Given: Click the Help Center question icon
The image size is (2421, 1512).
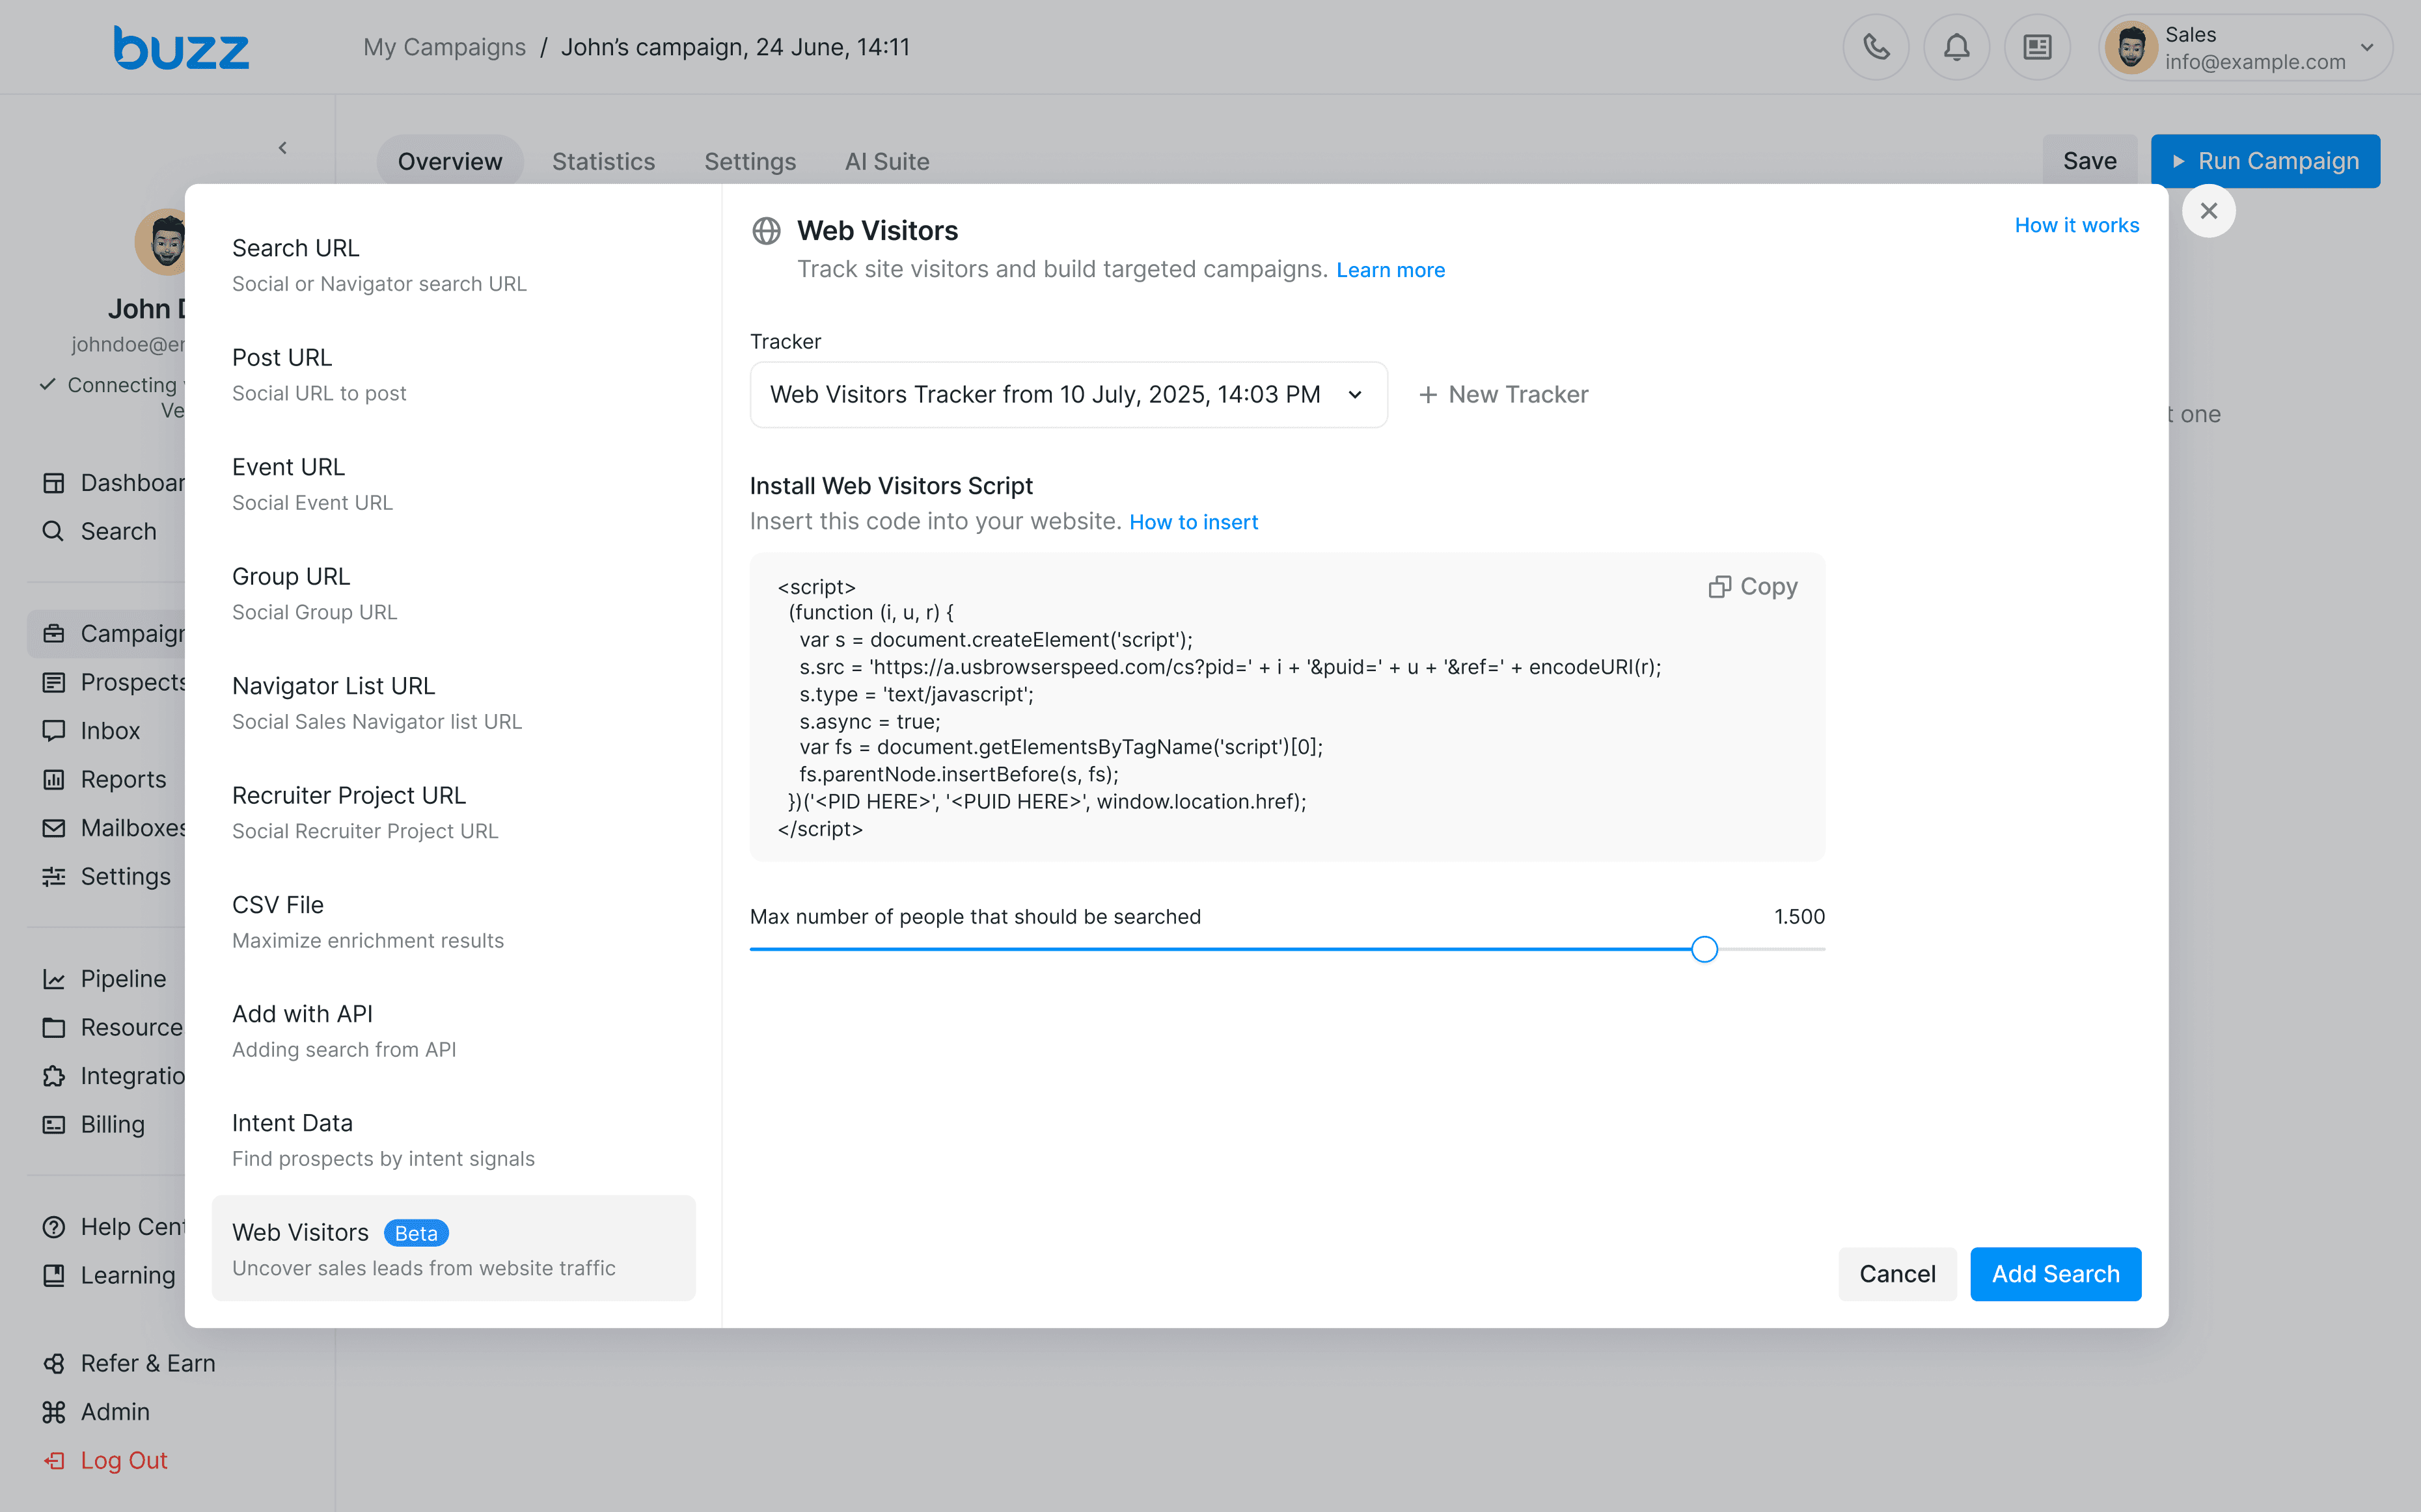Looking at the screenshot, I should point(54,1227).
